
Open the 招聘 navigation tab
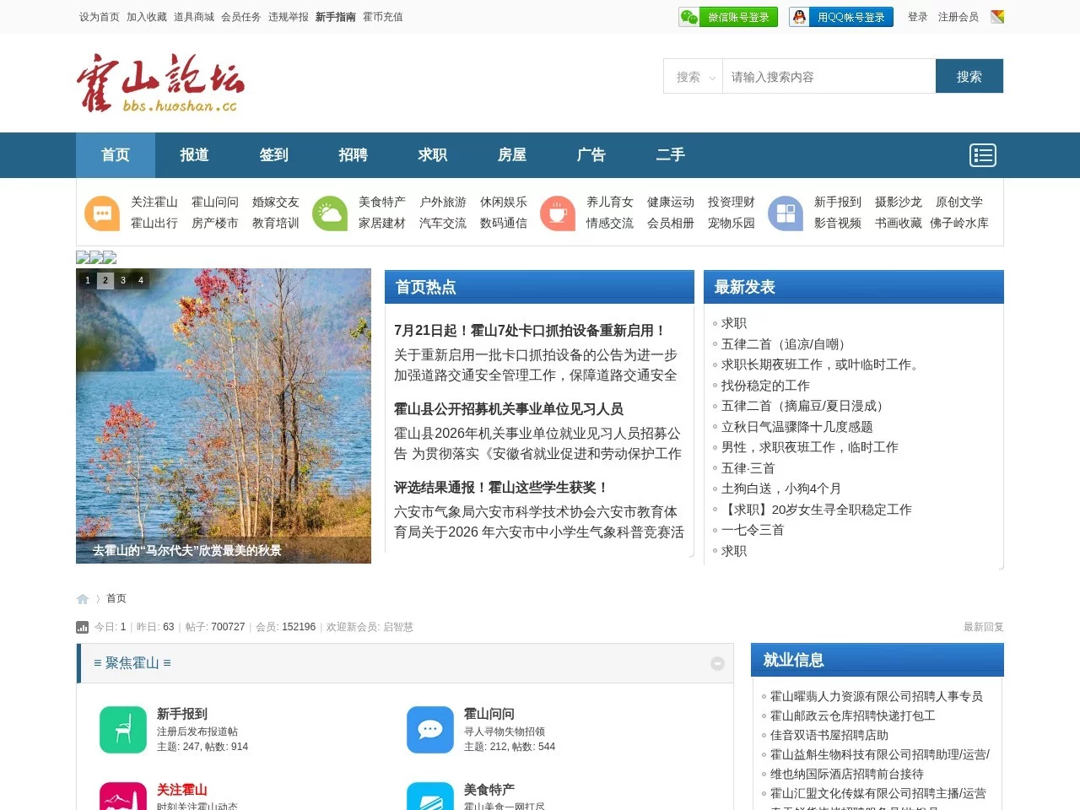[354, 155]
